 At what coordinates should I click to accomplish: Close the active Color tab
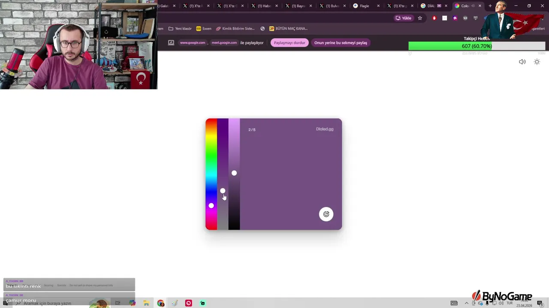pyautogui.click(x=480, y=6)
